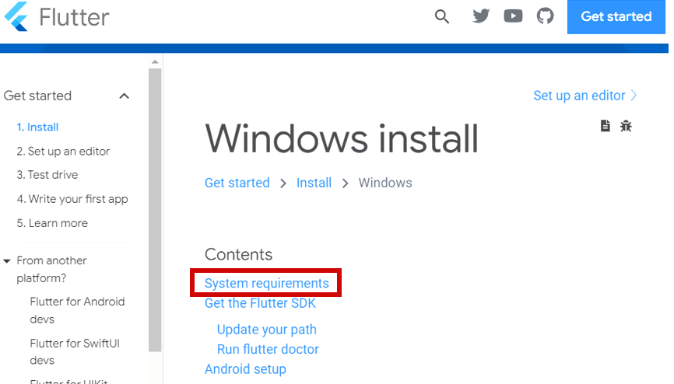Click the sidebar scrollbar thumb
Viewport: 674px width, 384px height.
pyautogui.click(x=155, y=210)
